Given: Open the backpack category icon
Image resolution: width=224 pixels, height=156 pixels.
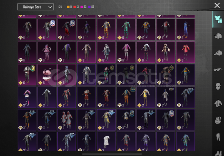Looking at the screenshot, I should coord(218,120).
